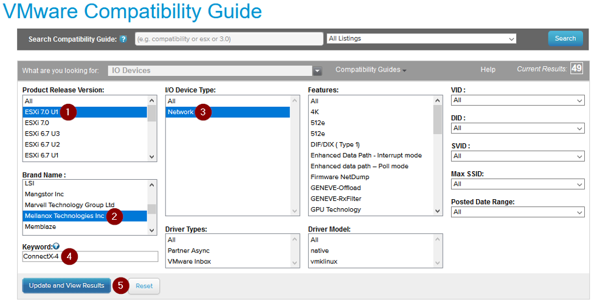Select All in Product Release Version list
The height and width of the screenshot is (303, 594).
click(85, 101)
